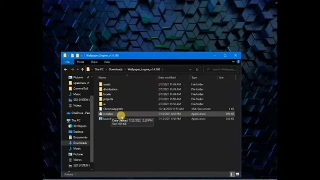The image size is (320, 180).
Task: Open the address bar history dropdown
Action: point(190,69)
